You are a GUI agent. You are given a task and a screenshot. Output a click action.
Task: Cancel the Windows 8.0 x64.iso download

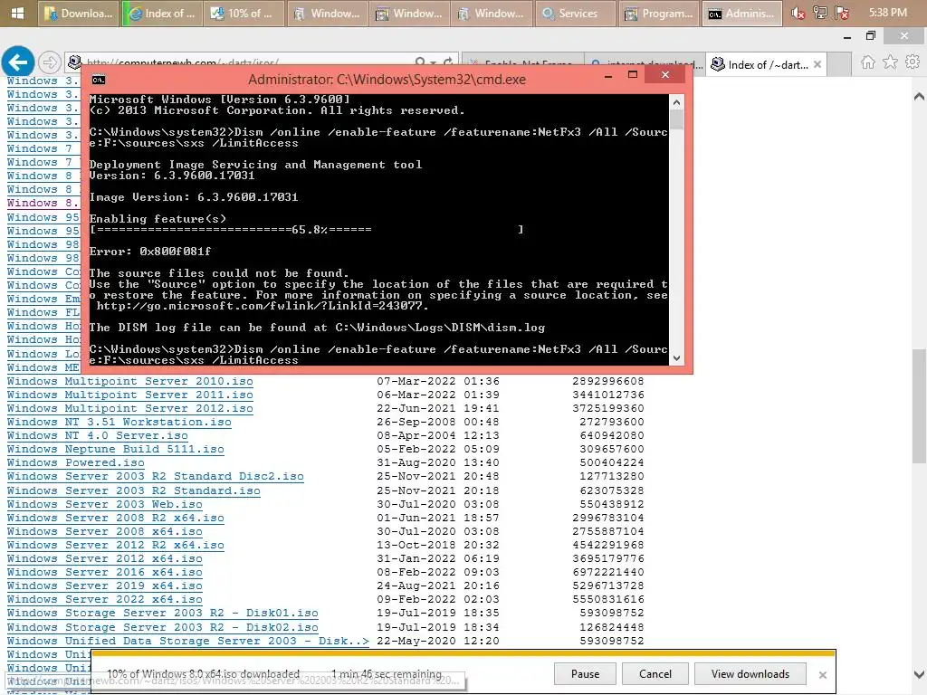pyautogui.click(x=655, y=673)
